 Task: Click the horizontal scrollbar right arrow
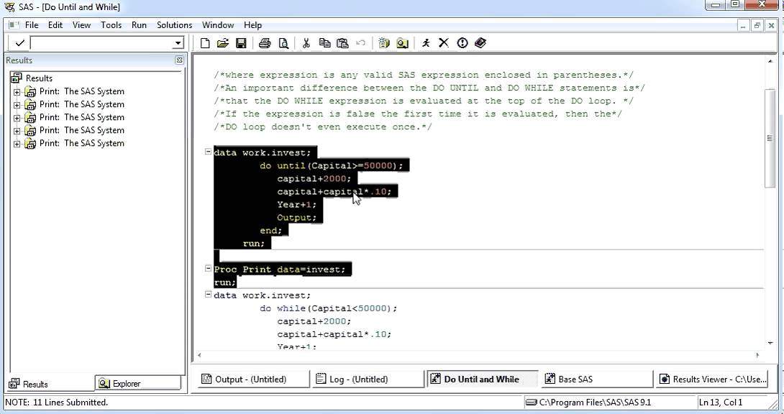click(757, 355)
